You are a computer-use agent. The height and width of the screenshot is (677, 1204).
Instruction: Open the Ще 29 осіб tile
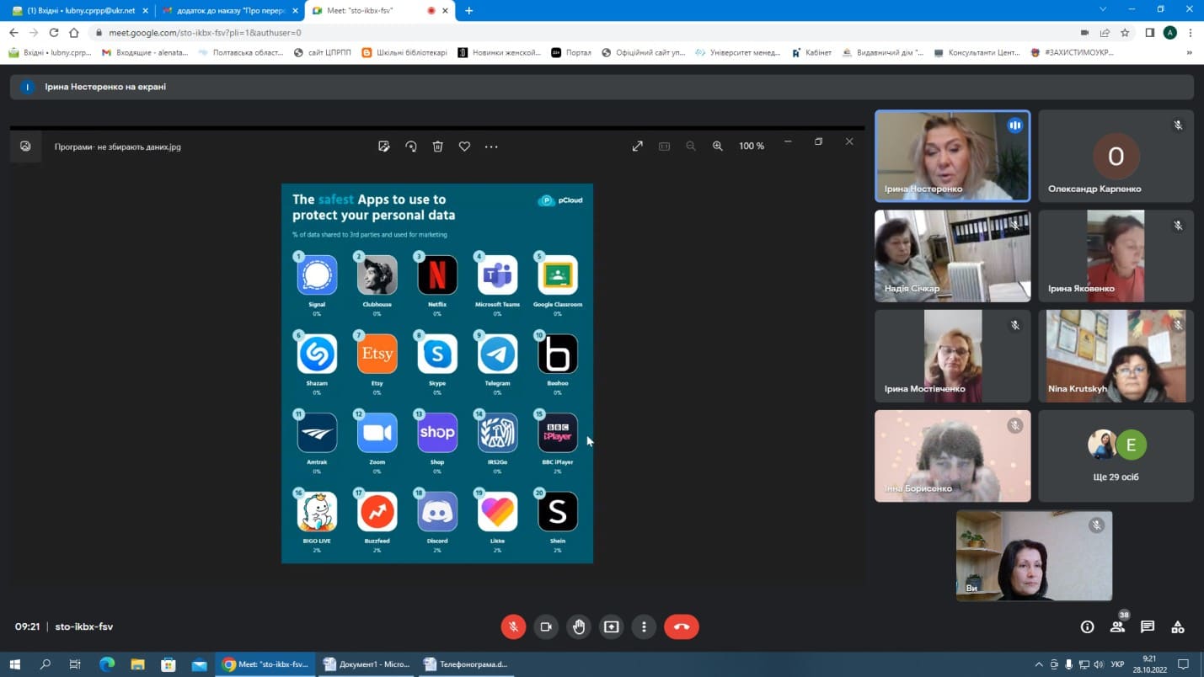(1116, 456)
